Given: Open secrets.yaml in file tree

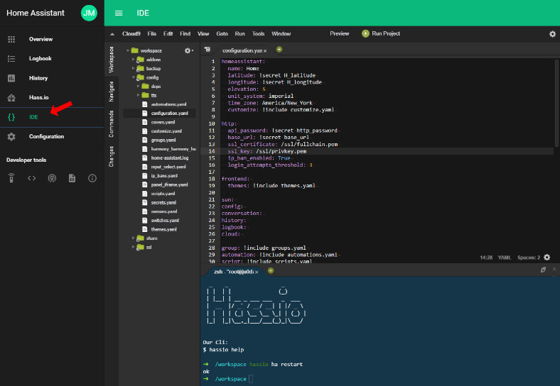Looking at the screenshot, I should coord(163,202).
